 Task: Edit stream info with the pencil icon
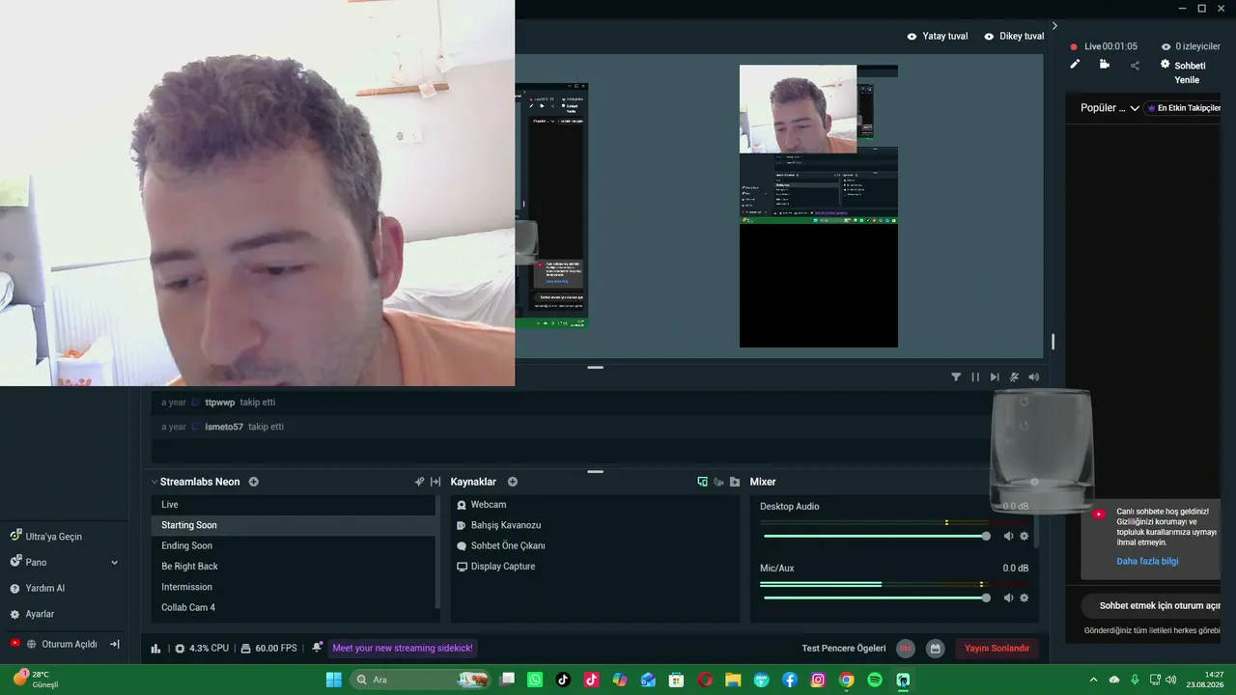[1075, 65]
